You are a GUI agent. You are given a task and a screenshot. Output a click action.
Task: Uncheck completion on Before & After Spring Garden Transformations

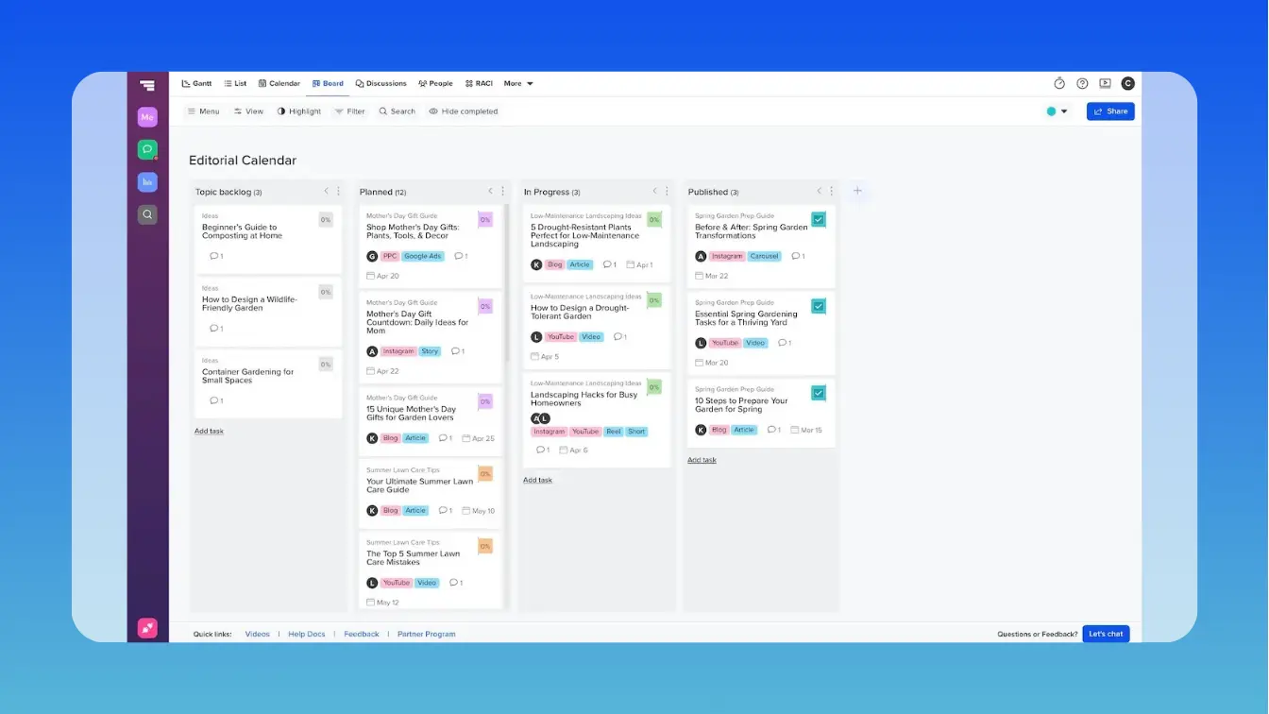tap(819, 219)
